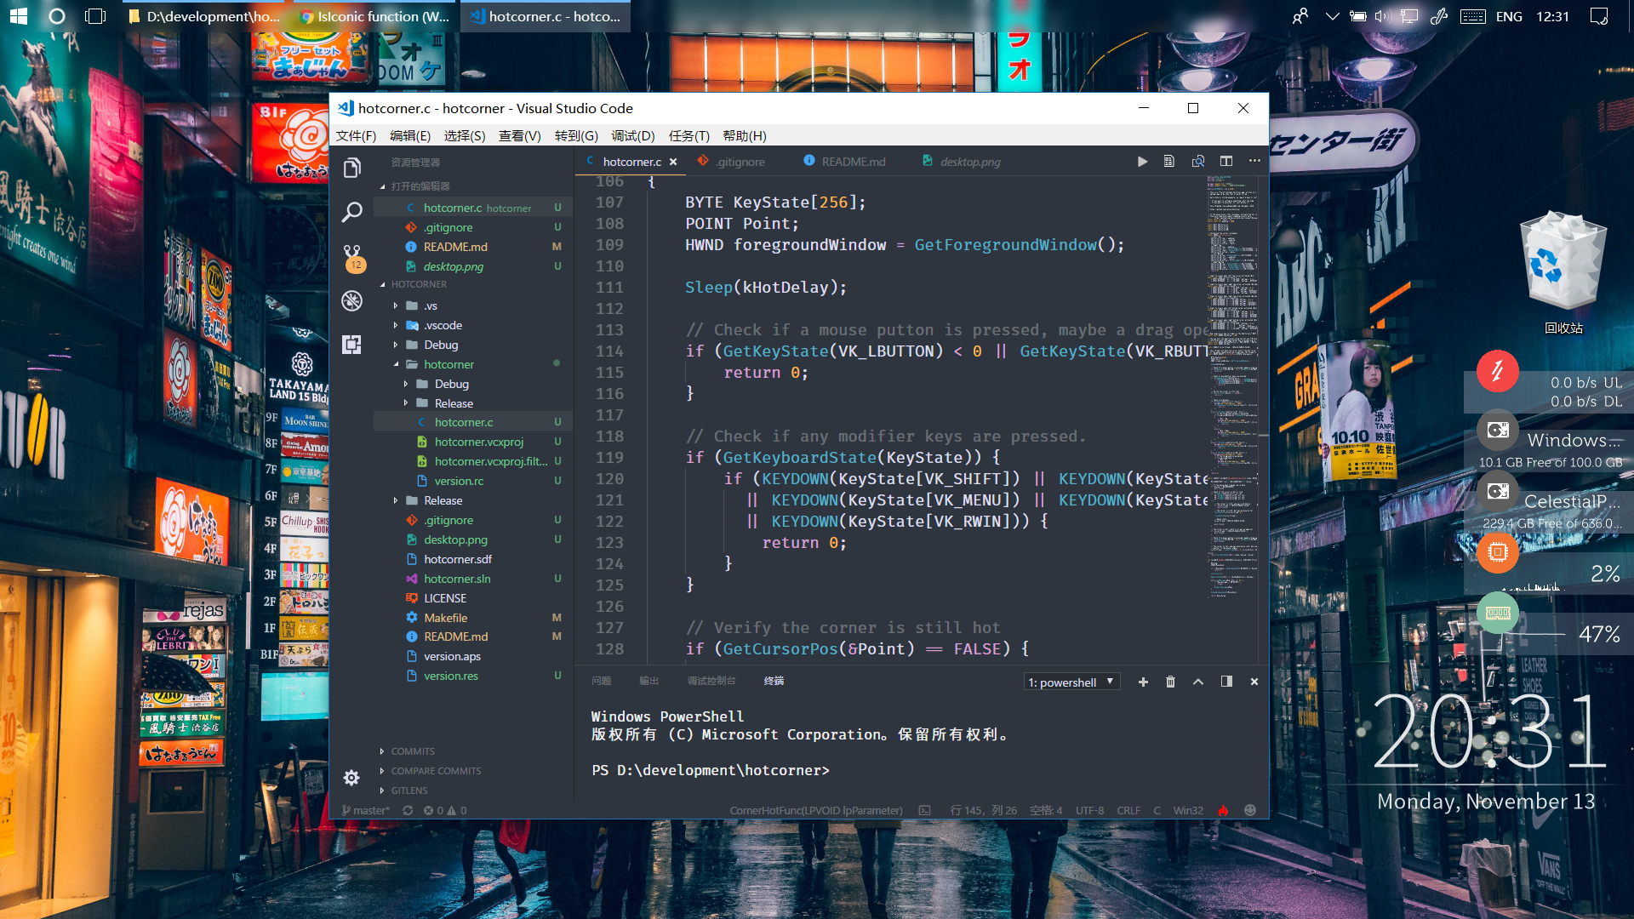Open the Extensions view icon
Image resolution: width=1634 pixels, height=919 pixels.
[x=351, y=345]
